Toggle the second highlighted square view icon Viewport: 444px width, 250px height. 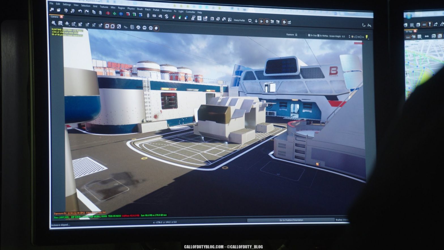[112, 26]
